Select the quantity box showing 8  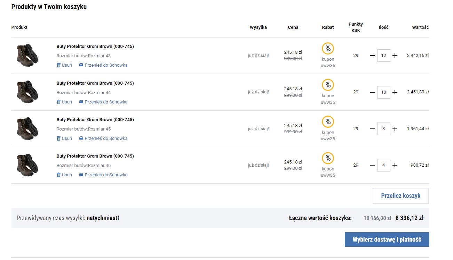(383, 129)
